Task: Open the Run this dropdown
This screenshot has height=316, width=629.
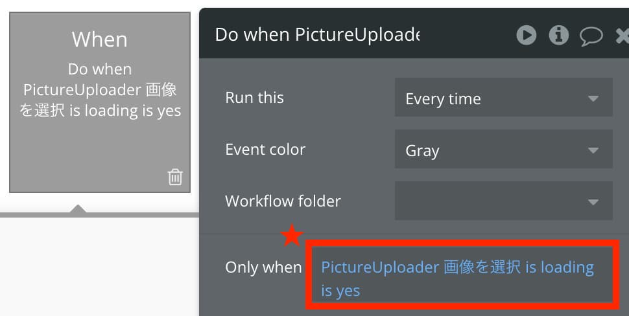Action: coord(503,97)
